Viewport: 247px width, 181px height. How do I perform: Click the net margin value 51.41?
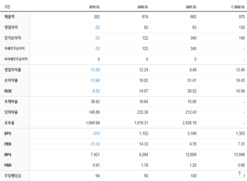[x=192, y=80]
